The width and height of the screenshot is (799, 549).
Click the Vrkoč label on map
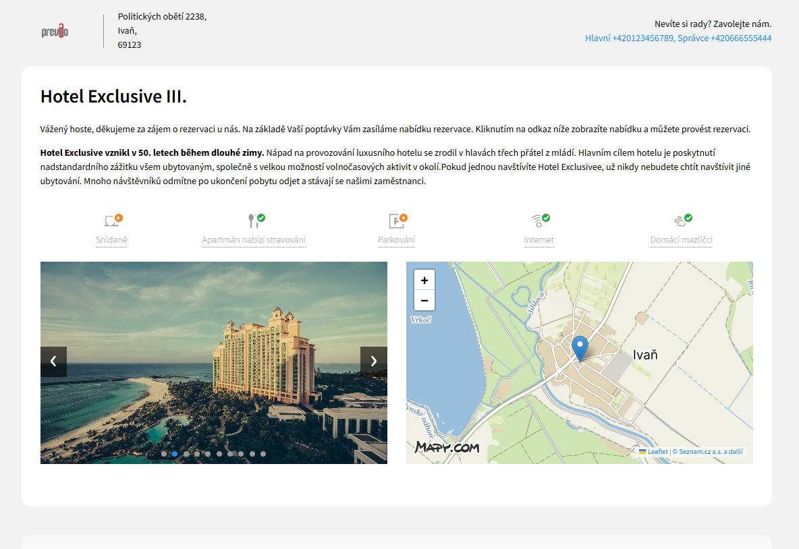[421, 320]
